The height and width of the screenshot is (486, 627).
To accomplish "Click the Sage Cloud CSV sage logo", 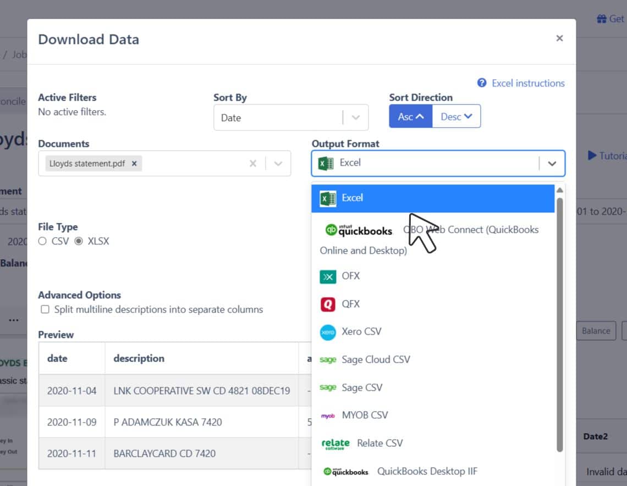I will tap(328, 359).
